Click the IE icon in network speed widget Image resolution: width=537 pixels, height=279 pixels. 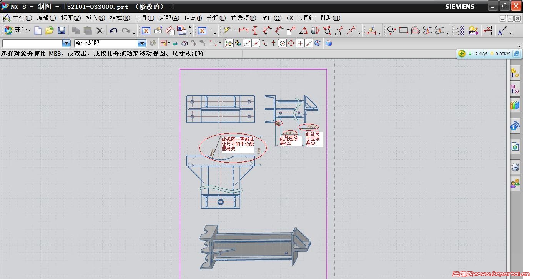point(517,54)
